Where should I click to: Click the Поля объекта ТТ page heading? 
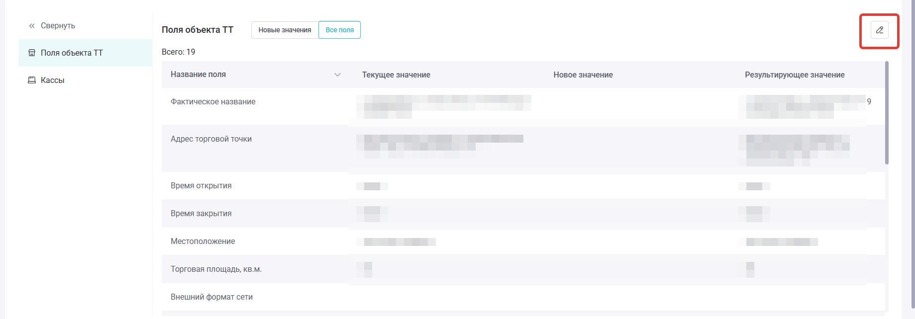click(197, 30)
